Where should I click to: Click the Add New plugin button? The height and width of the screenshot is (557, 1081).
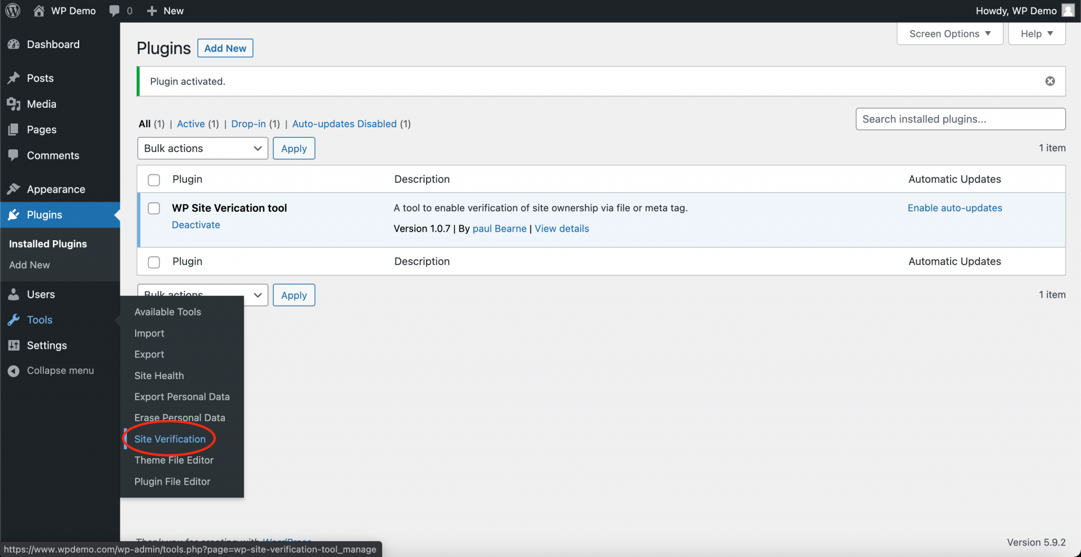click(x=225, y=48)
